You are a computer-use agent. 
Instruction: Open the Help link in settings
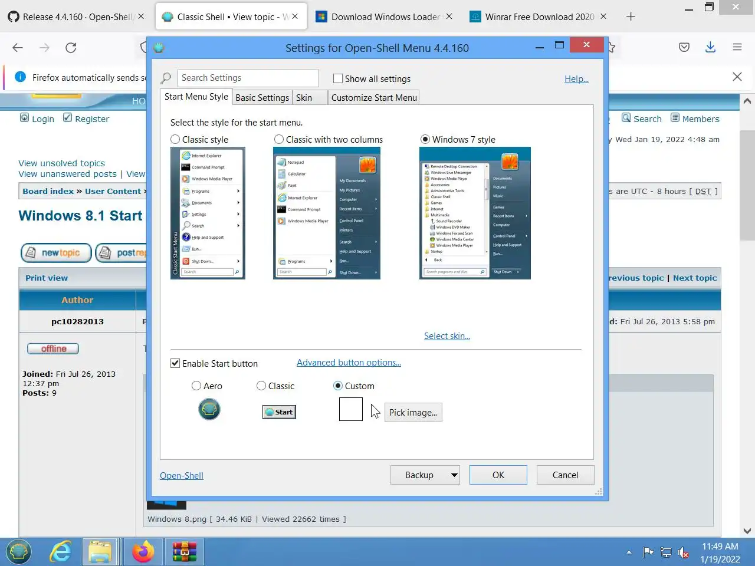(576, 79)
